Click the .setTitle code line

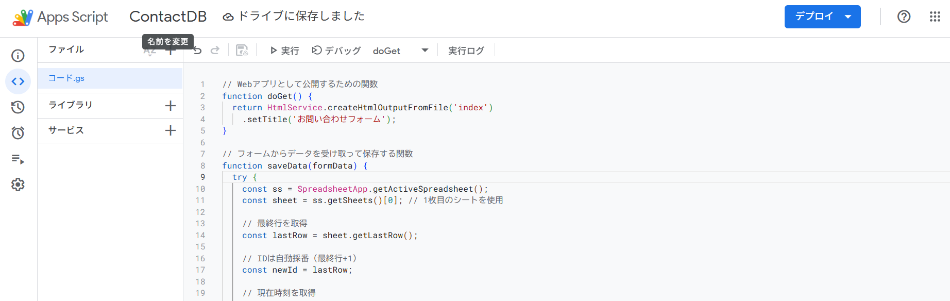tap(319, 120)
